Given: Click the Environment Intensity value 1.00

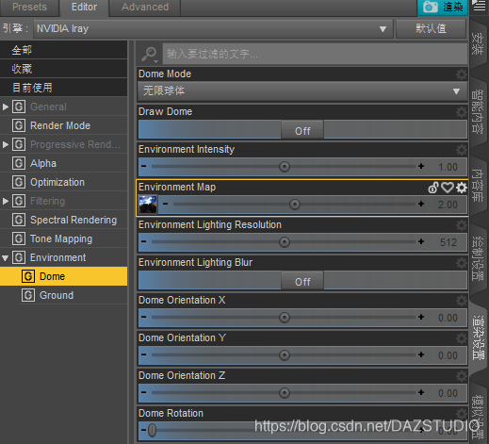Looking at the screenshot, I should click(x=448, y=167).
